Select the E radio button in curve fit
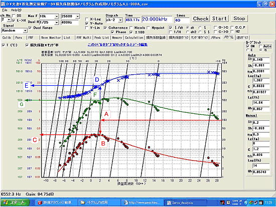 click(x=248, y=50)
